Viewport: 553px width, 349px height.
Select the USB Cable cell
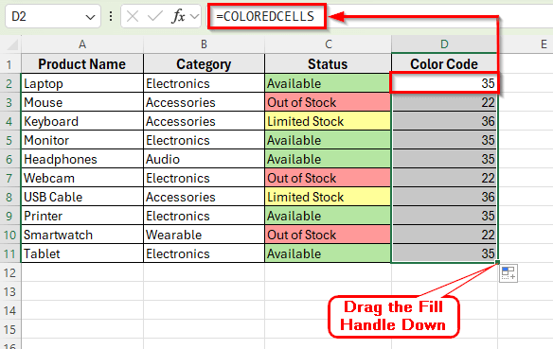click(x=82, y=198)
